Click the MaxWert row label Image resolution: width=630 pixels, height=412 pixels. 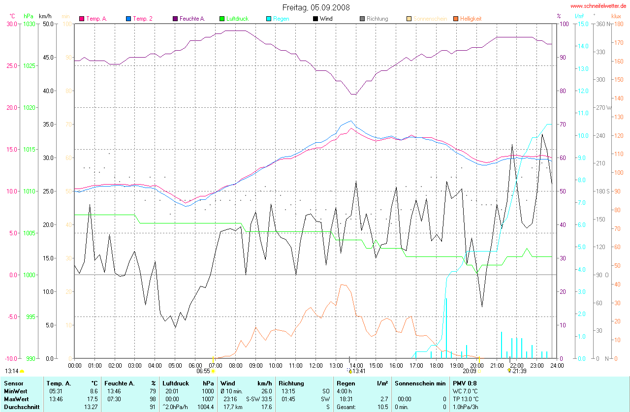(x=16, y=399)
